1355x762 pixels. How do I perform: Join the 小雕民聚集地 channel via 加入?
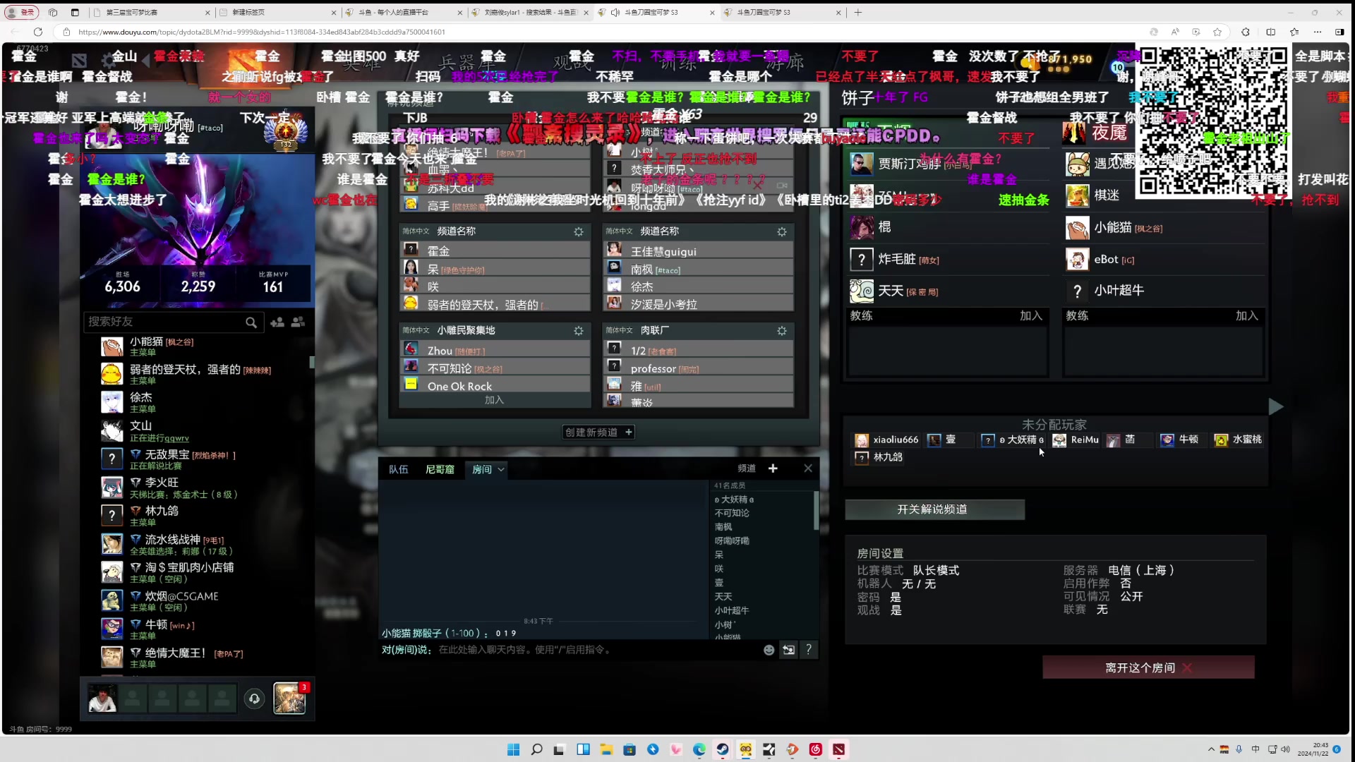tap(494, 400)
